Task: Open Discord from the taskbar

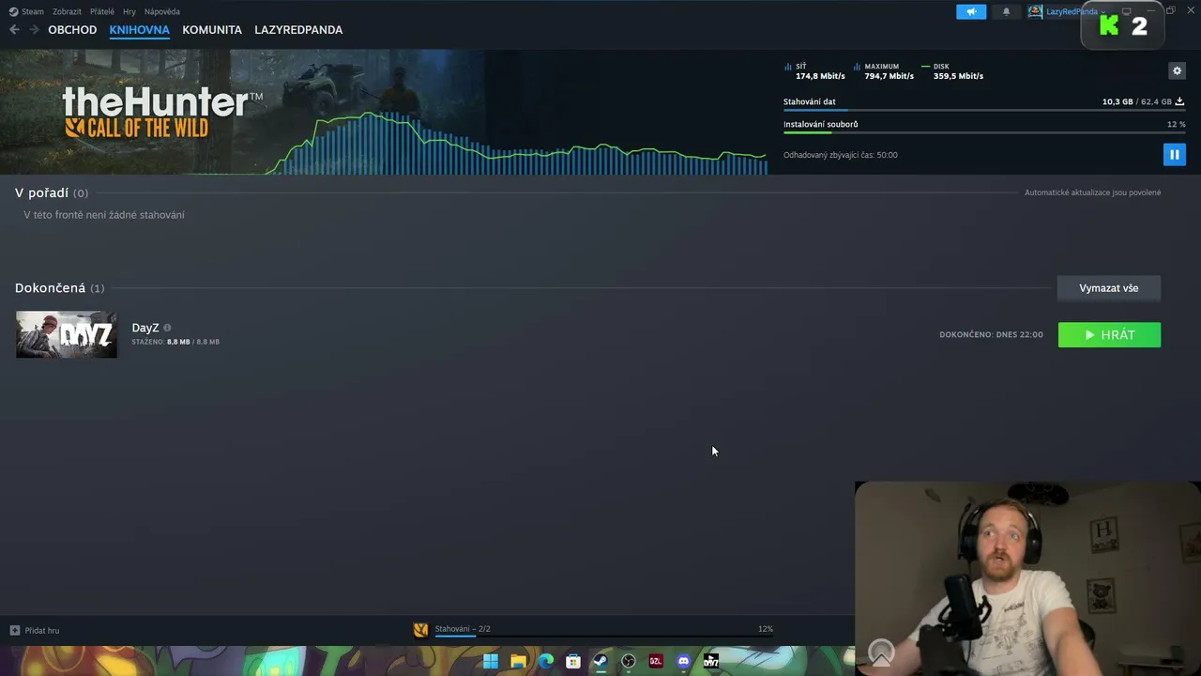Action: click(684, 661)
